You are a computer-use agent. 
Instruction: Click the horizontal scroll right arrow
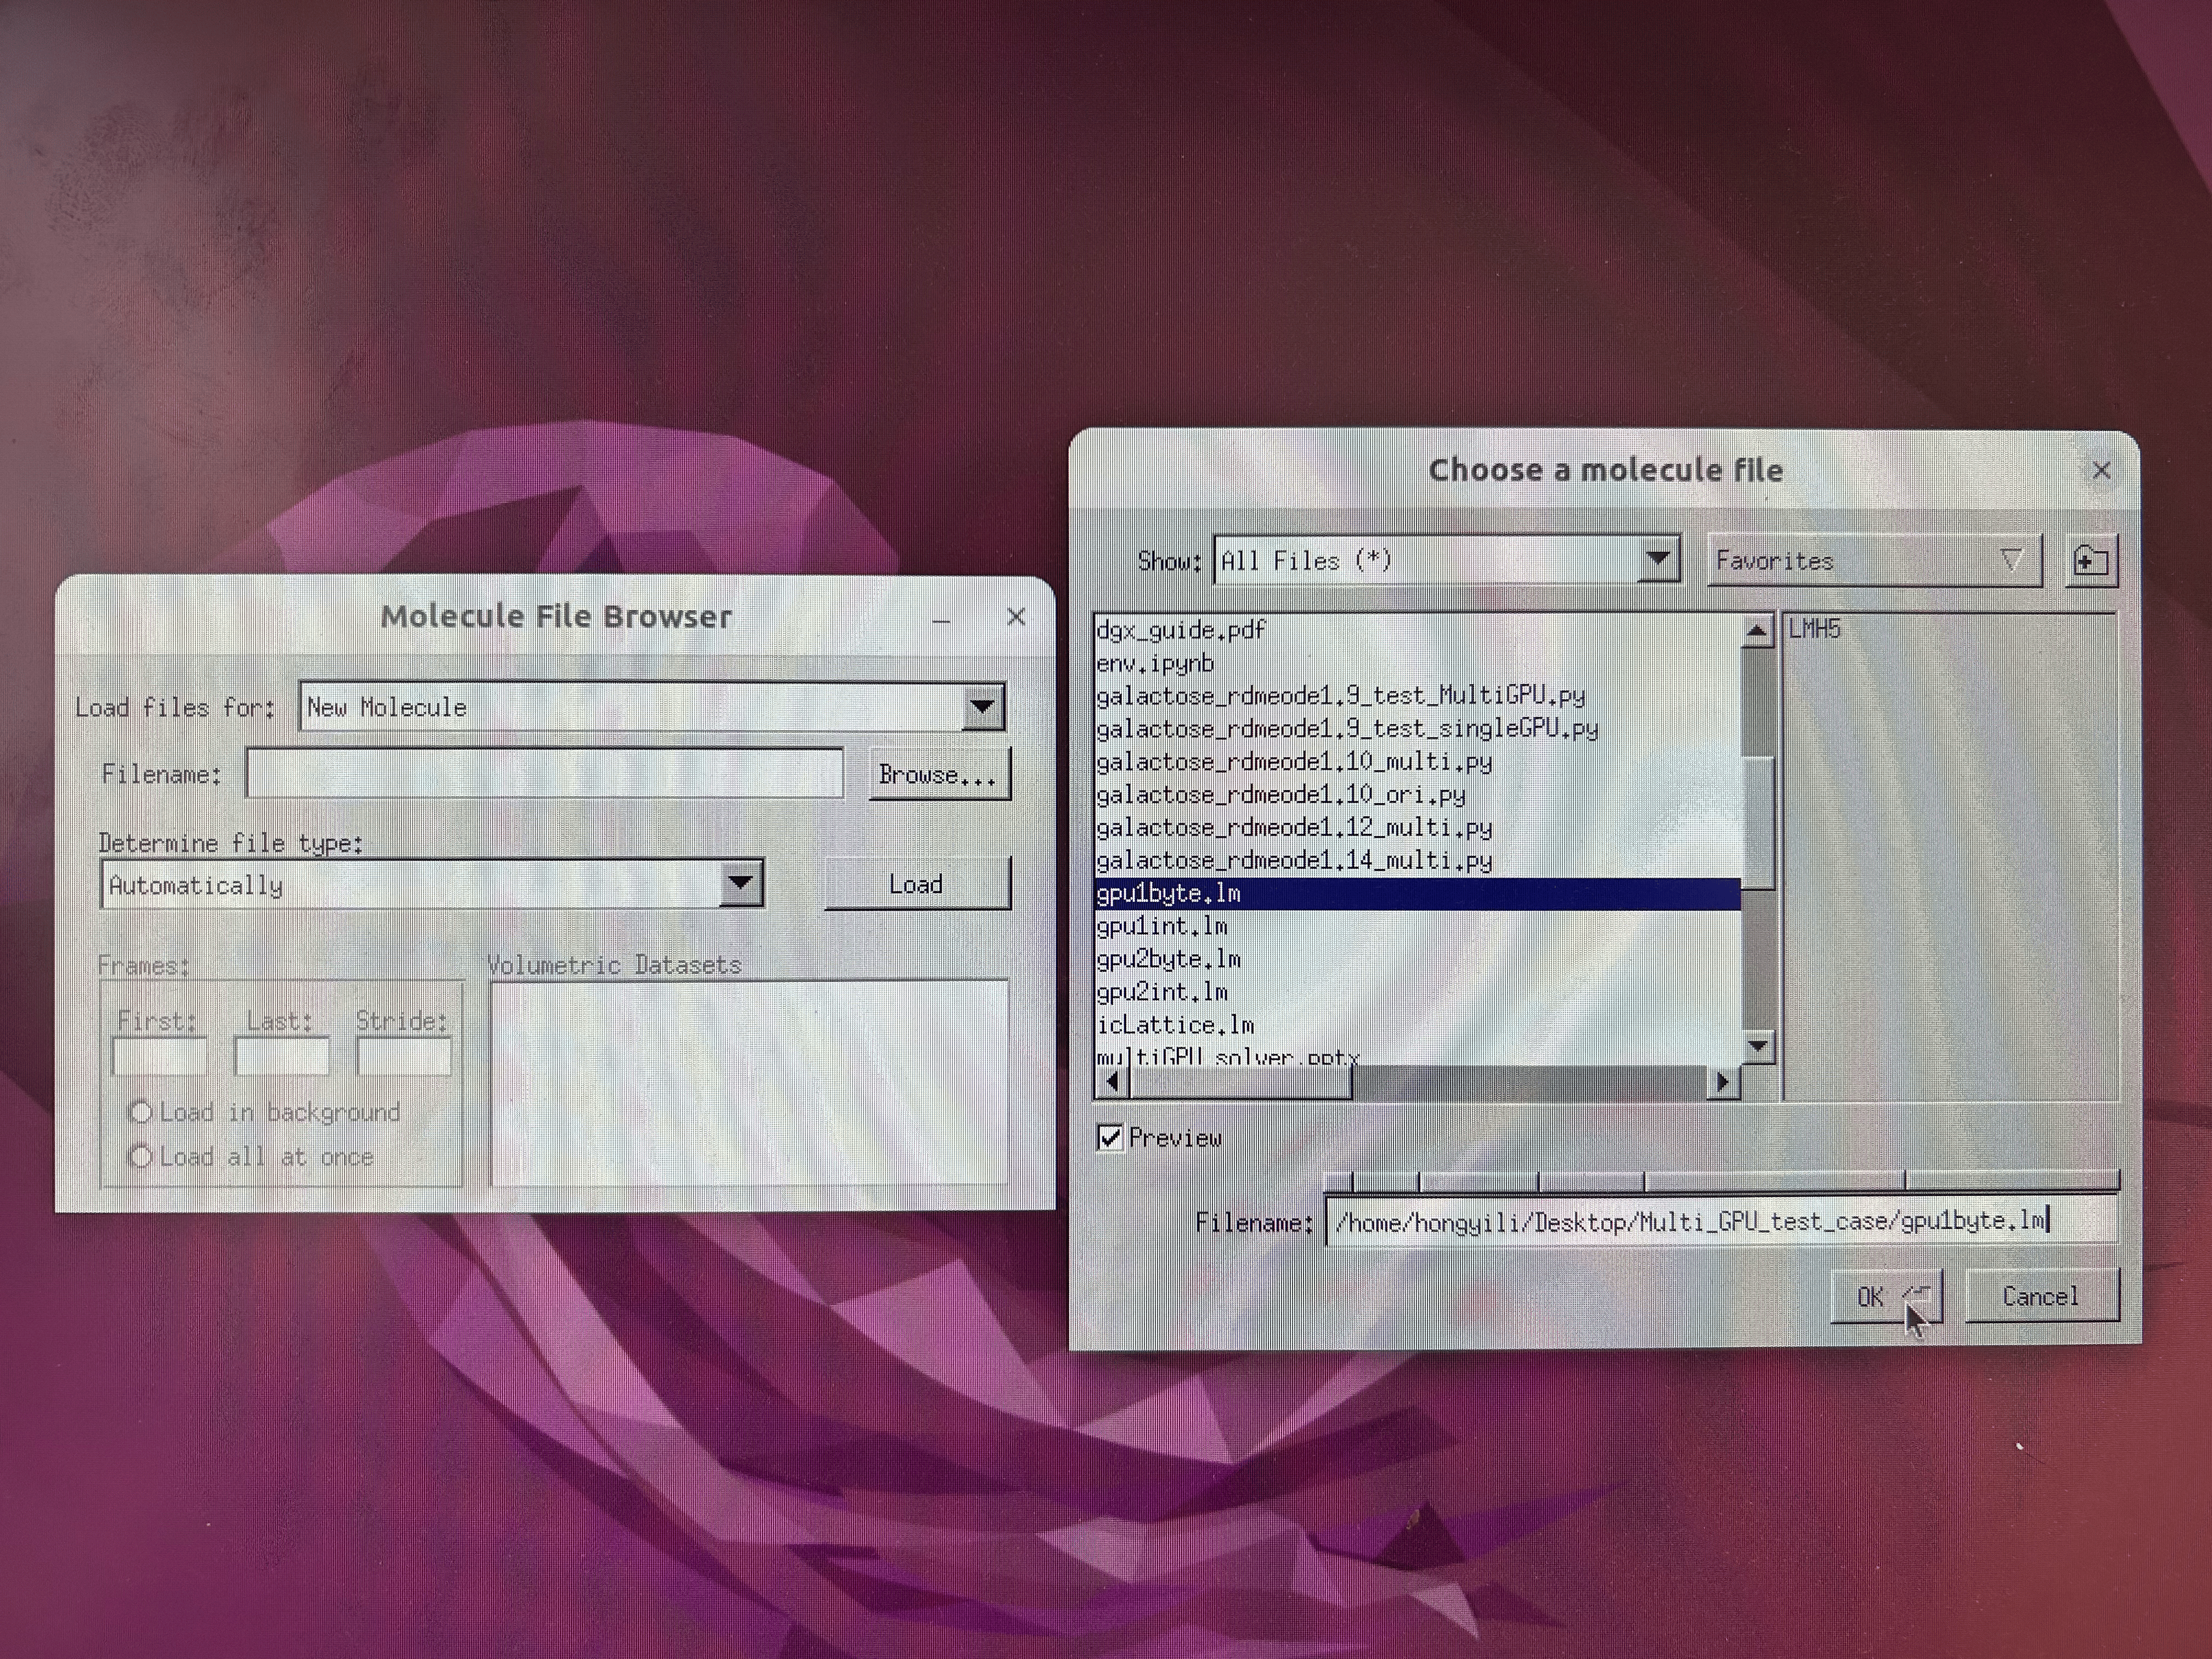click(x=1723, y=1082)
